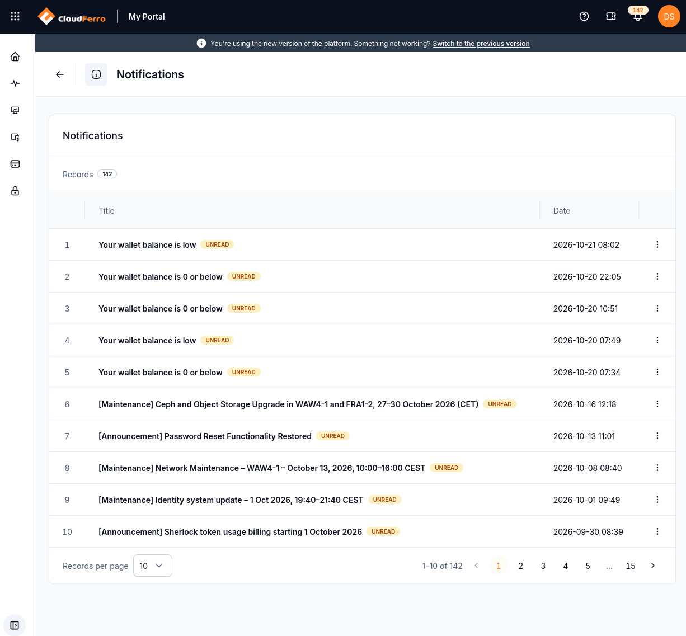
Task: Click the previous page arrow
Action: click(x=476, y=566)
